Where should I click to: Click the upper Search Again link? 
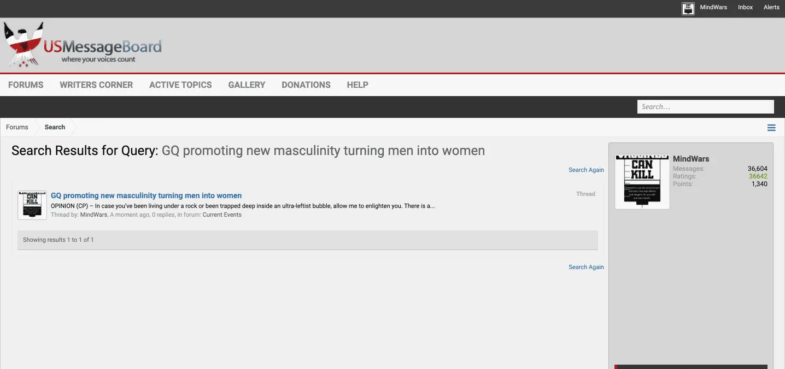586,170
